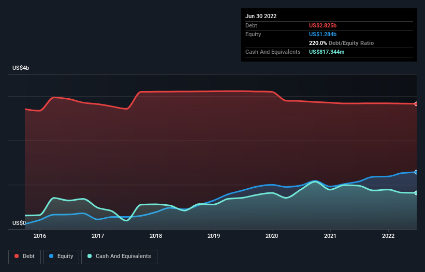
Task: Click the US$4b y-axis label
Action: tap(21, 68)
